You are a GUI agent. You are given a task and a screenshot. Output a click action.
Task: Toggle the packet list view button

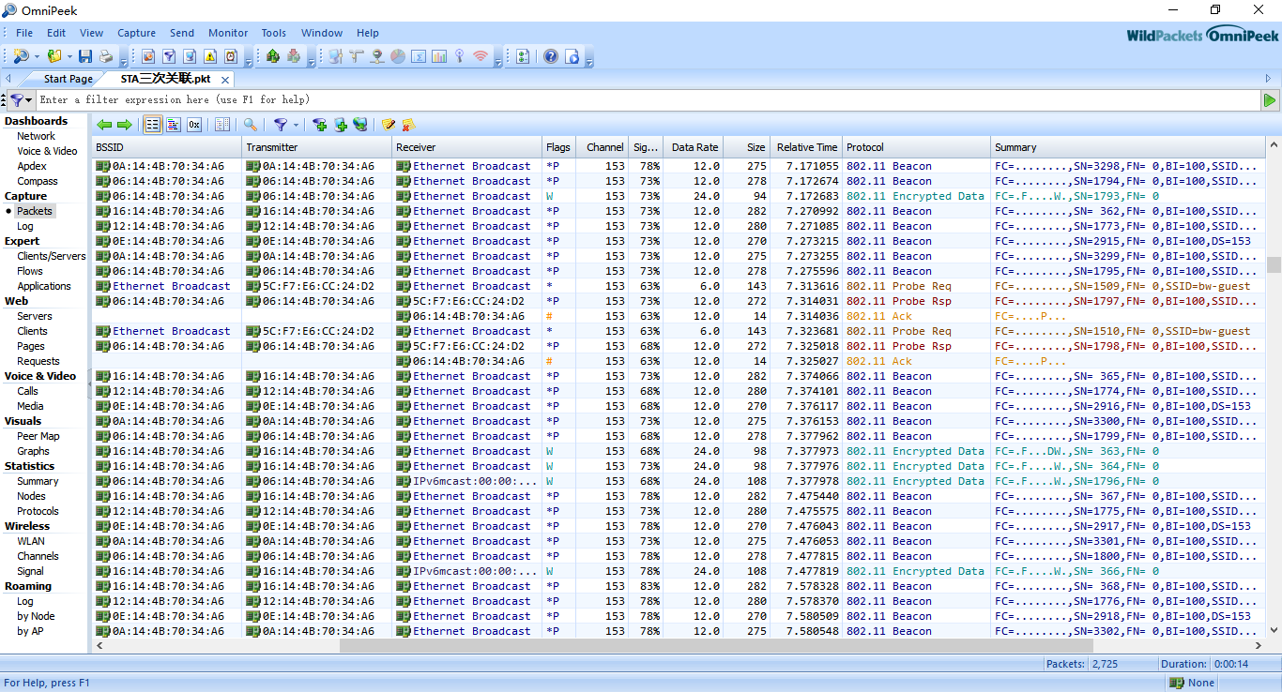click(x=152, y=125)
